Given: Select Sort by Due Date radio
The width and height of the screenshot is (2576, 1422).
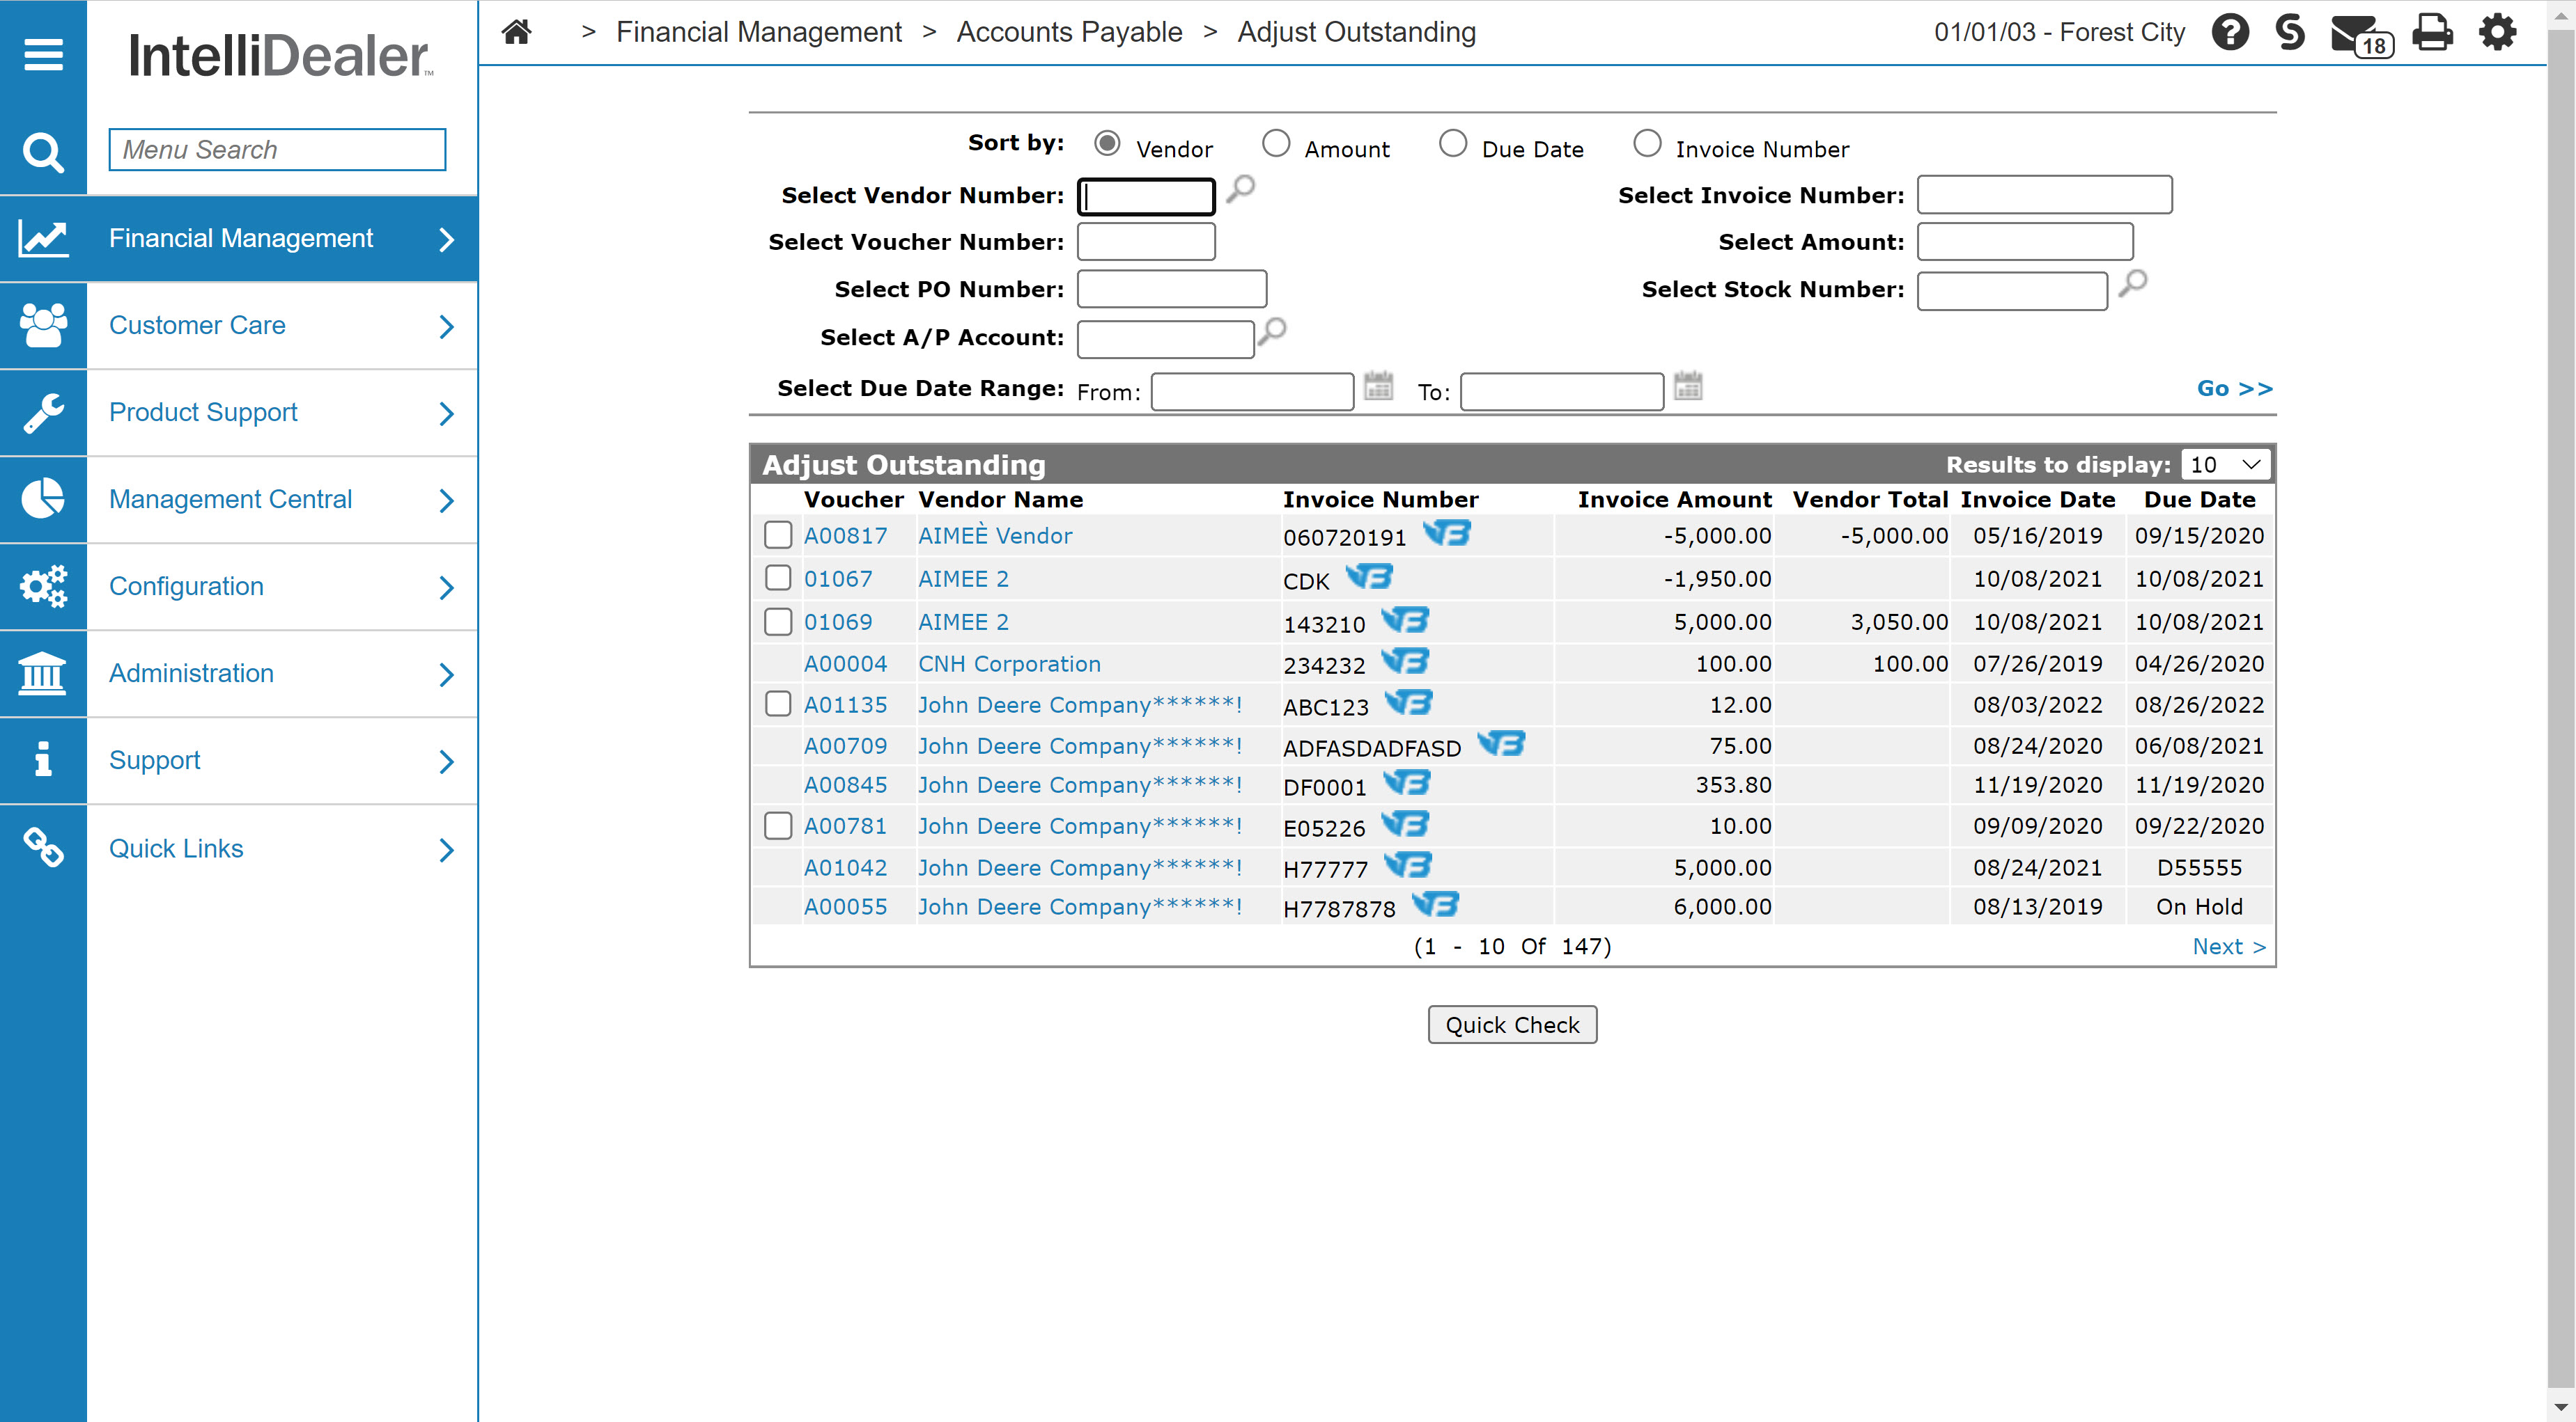Looking at the screenshot, I should click(1452, 144).
